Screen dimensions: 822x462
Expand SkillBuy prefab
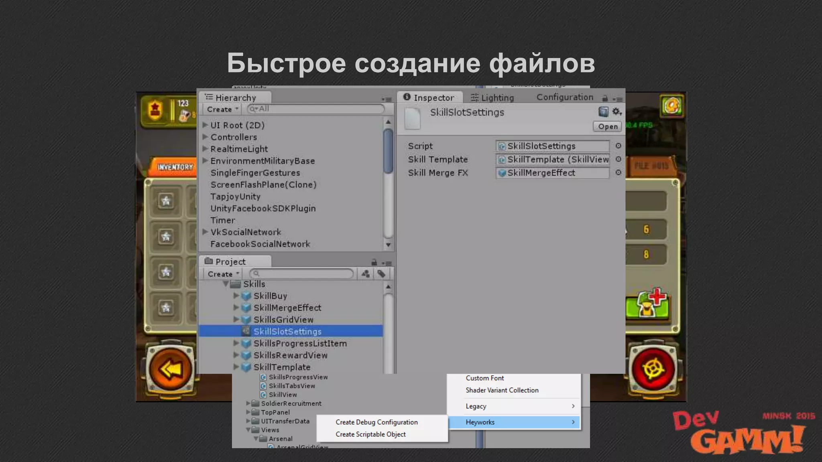236,296
